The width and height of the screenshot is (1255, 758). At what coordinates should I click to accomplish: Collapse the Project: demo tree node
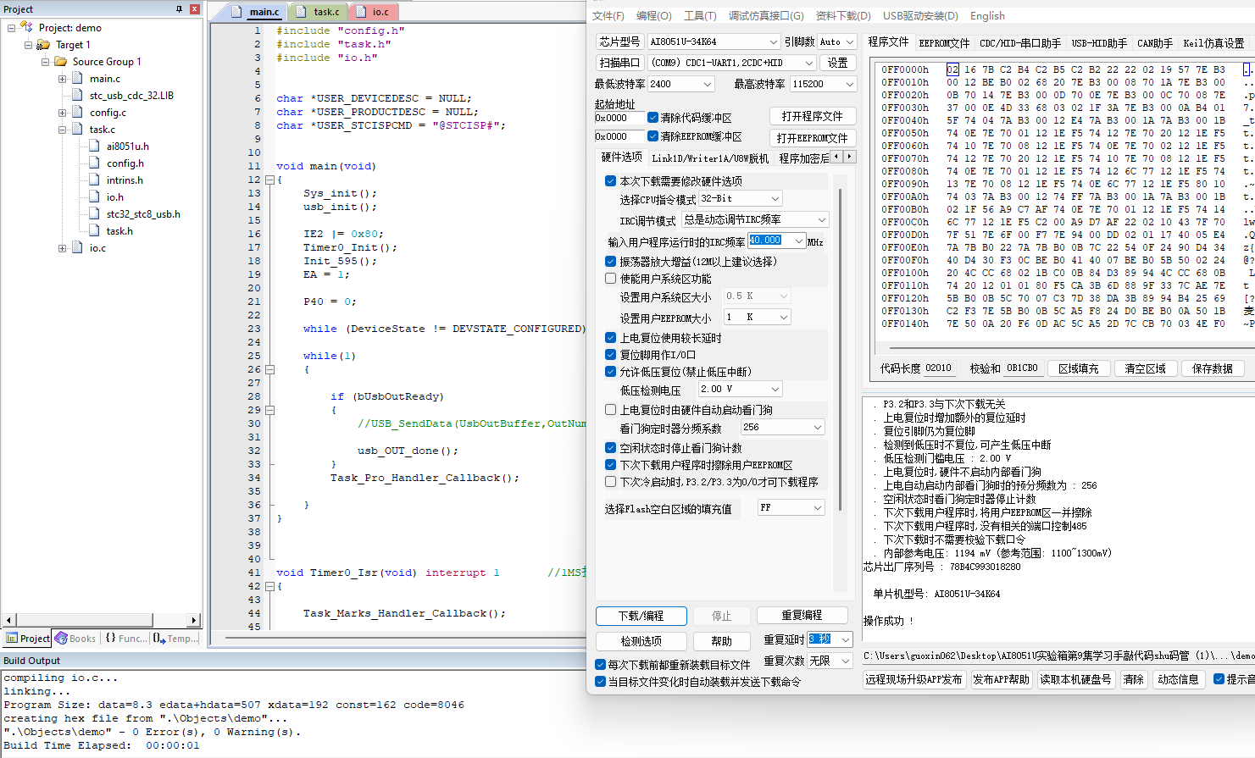(11, 28)
